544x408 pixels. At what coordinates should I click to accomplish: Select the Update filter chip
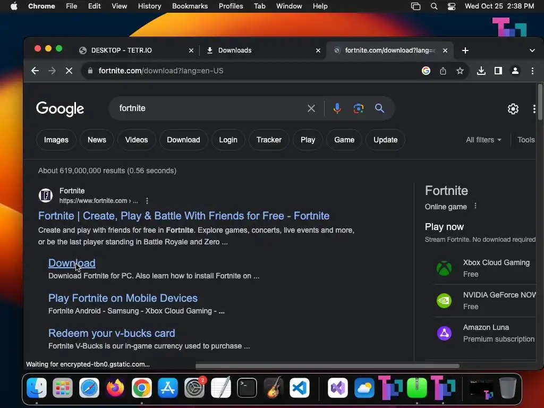click(x=386, y=140)
